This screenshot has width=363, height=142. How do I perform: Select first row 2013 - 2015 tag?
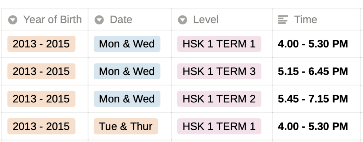click(x=41, y=44)
